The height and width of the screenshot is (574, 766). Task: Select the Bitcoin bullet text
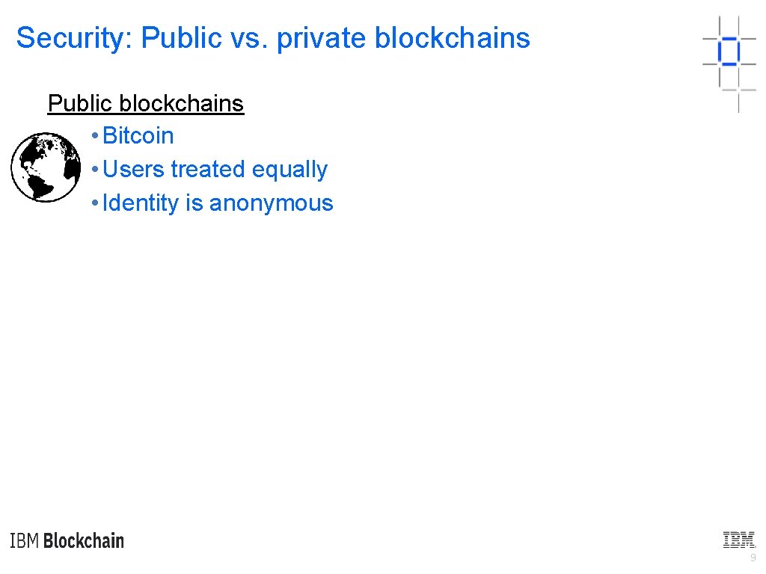[x=138, y=136]
